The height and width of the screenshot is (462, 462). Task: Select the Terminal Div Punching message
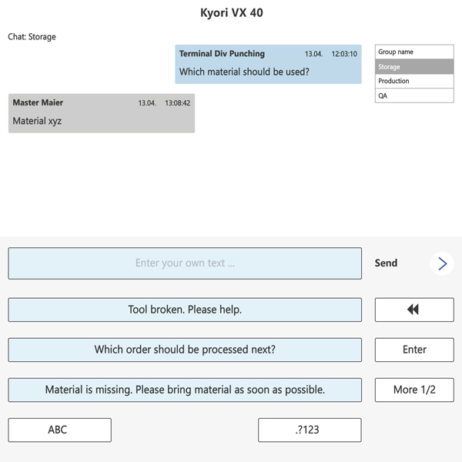click(x=268, y=64)
